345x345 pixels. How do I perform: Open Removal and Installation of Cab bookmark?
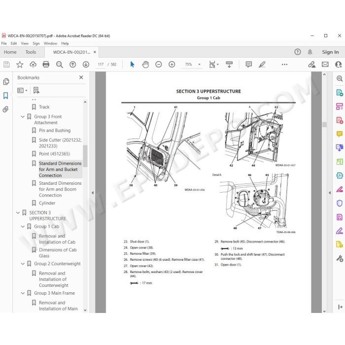pyautogui.click(x=57, y=239)
